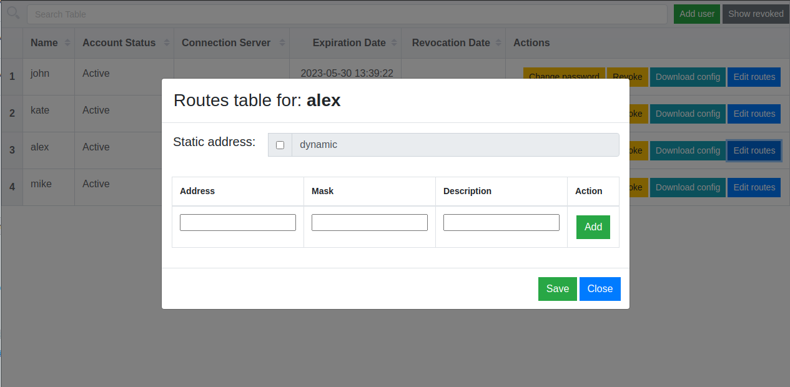Close the routes table dialog

600,288
